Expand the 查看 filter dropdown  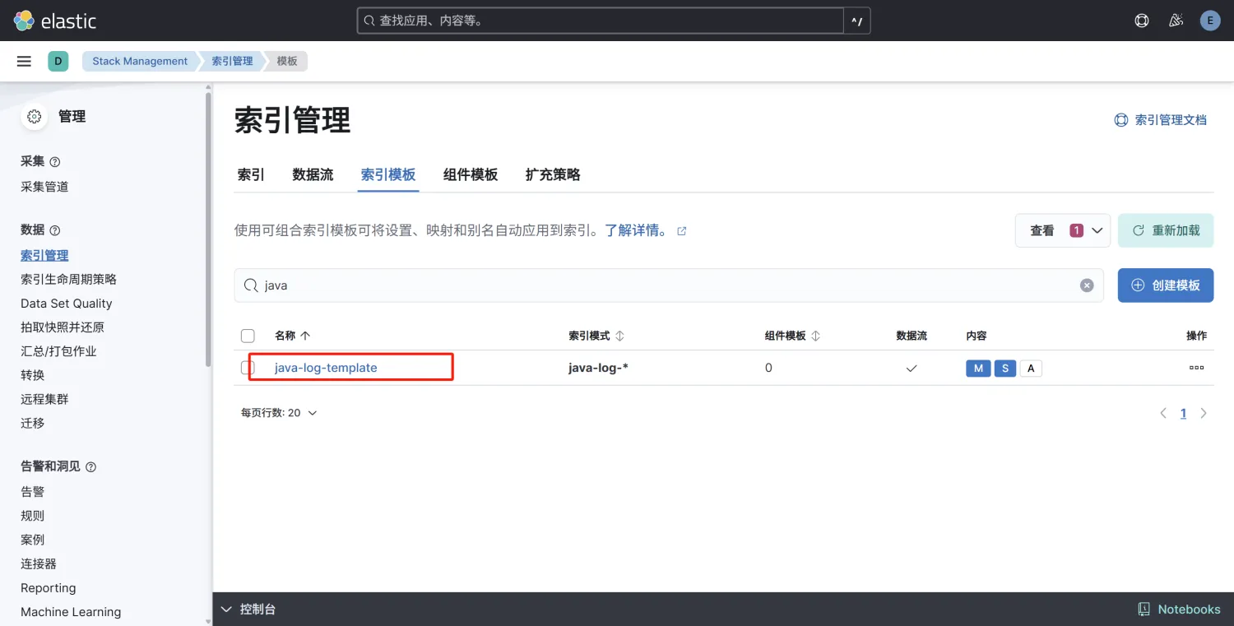tap(1062, 230)
